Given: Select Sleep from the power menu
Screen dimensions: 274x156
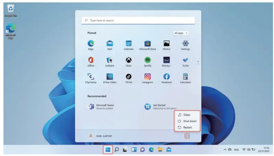Looking at the screenshot, I should [x=187, y=115].
